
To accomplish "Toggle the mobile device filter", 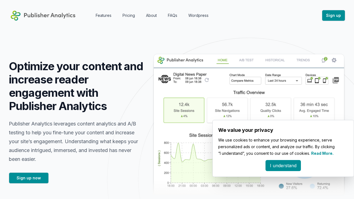I will (x=325, y=80).
